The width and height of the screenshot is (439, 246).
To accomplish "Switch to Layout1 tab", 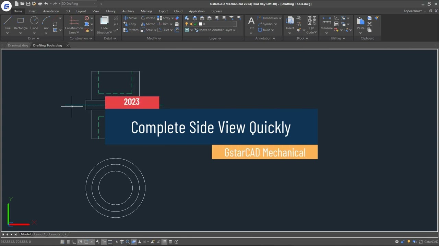I will (39, 234).
